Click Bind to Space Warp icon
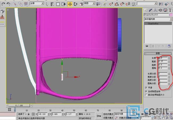The width and height of the screenshot is (173, 120). (x=26, y=4)
